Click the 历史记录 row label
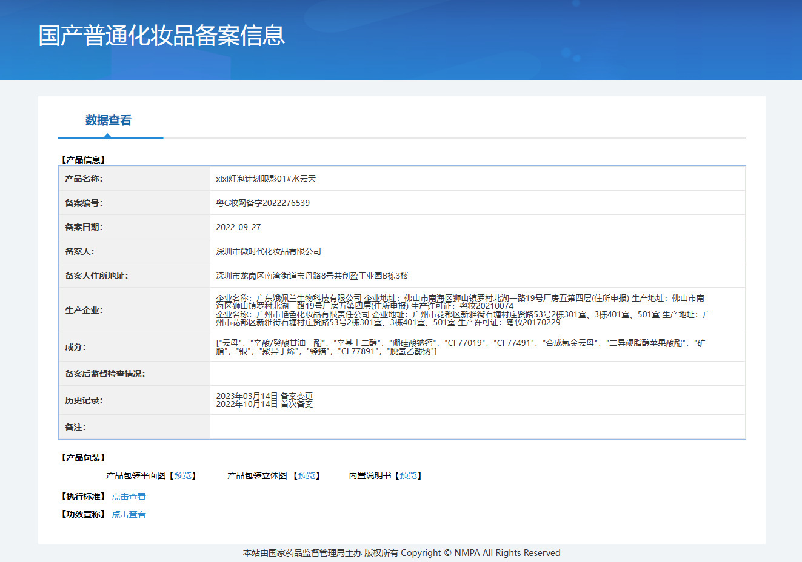 point(84,400)
